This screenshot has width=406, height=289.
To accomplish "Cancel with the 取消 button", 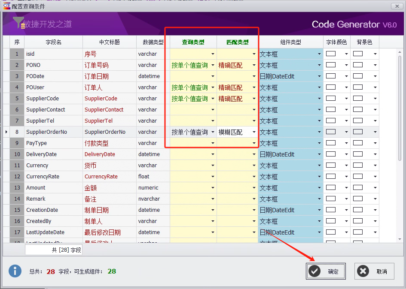I will point(374,271).
